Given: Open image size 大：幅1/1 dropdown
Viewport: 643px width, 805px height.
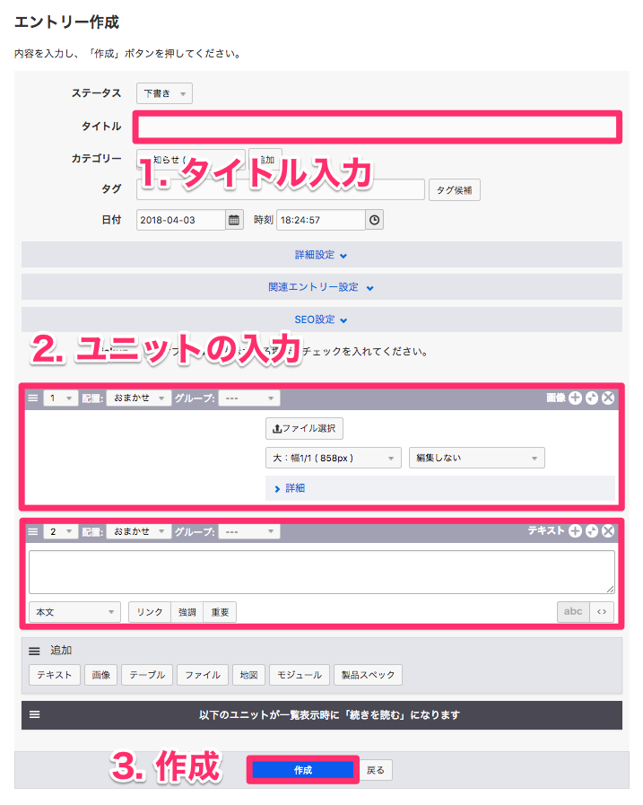Looking at the screenshot, I should coord(334,458).
